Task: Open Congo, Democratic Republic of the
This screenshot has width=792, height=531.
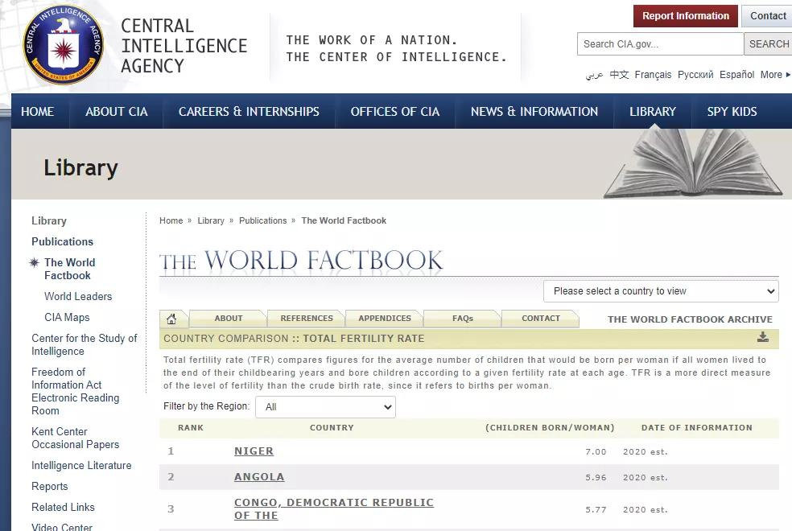Action: click(334, 508)
